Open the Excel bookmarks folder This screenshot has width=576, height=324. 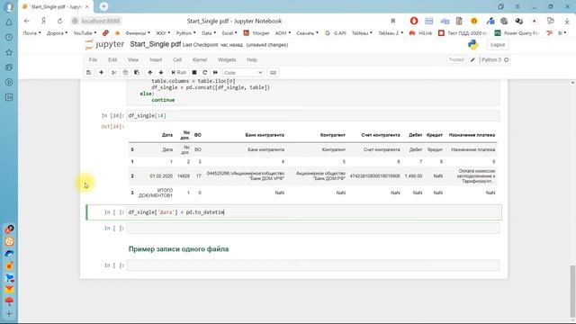click(229, 33)
